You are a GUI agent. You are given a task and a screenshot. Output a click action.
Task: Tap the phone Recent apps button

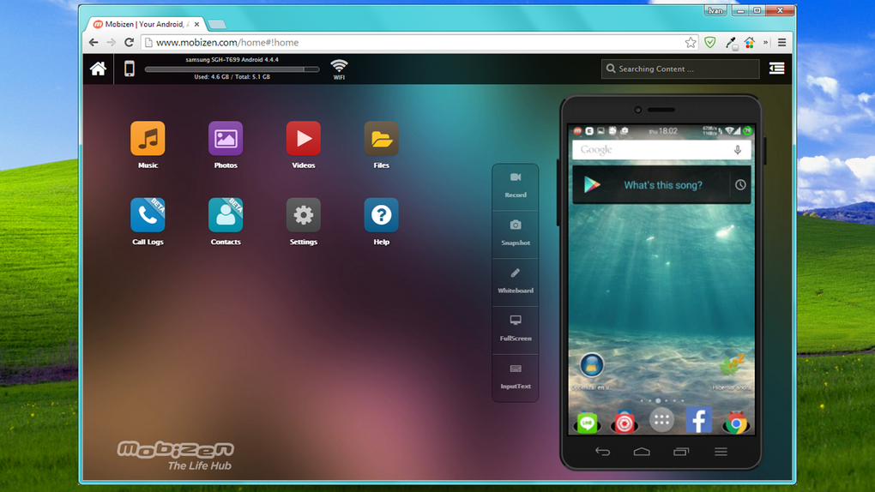[x=681, y=451]
